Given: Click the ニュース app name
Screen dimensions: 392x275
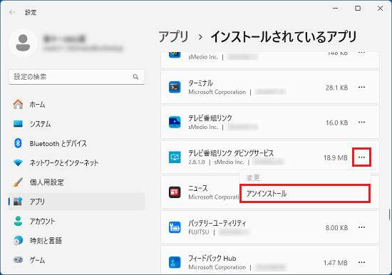Looking at the screenshot, I should point(198,188).
